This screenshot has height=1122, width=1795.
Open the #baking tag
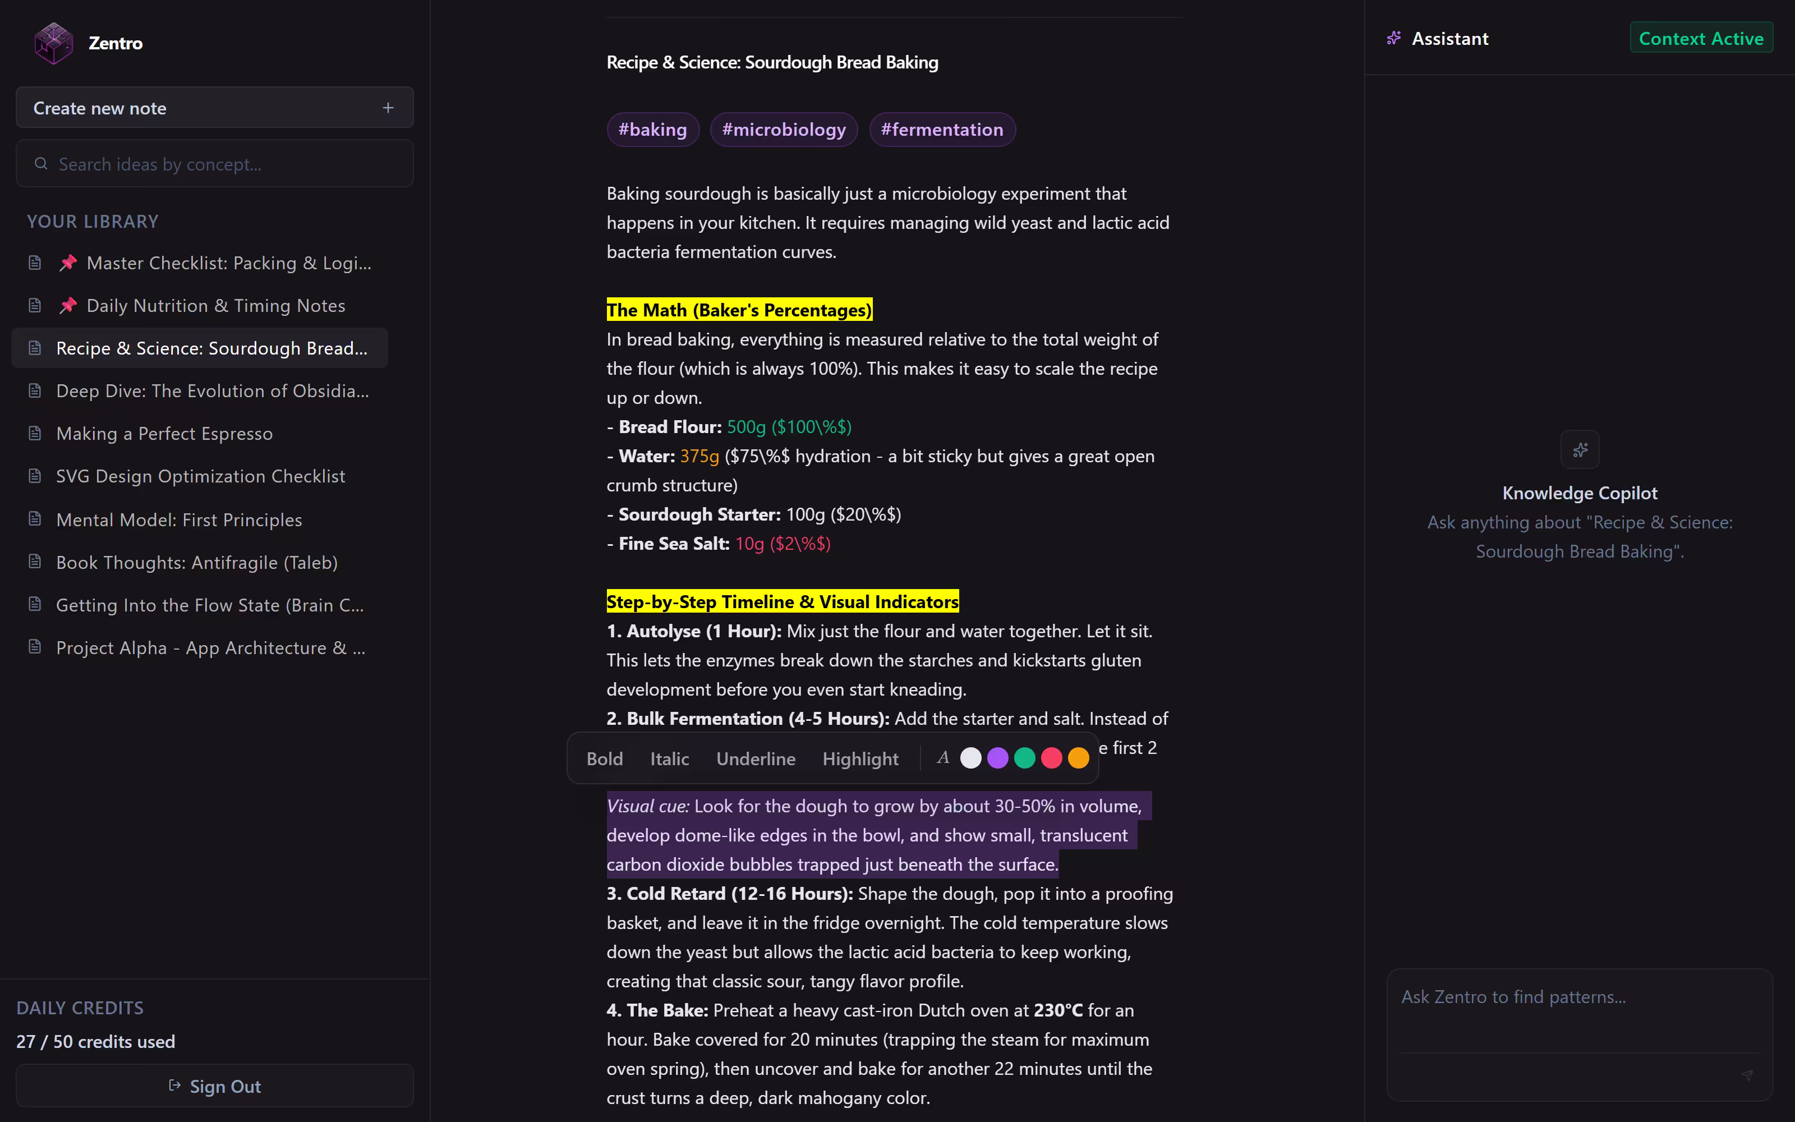pyautogui.click(x=653, y=130)
